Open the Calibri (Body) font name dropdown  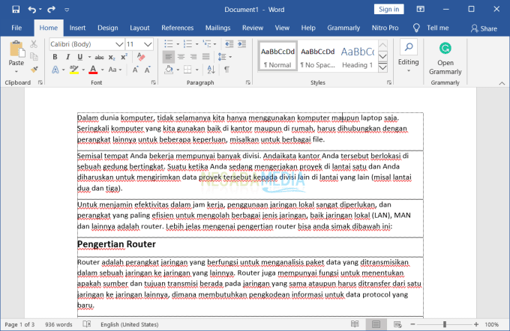[119, 44]
